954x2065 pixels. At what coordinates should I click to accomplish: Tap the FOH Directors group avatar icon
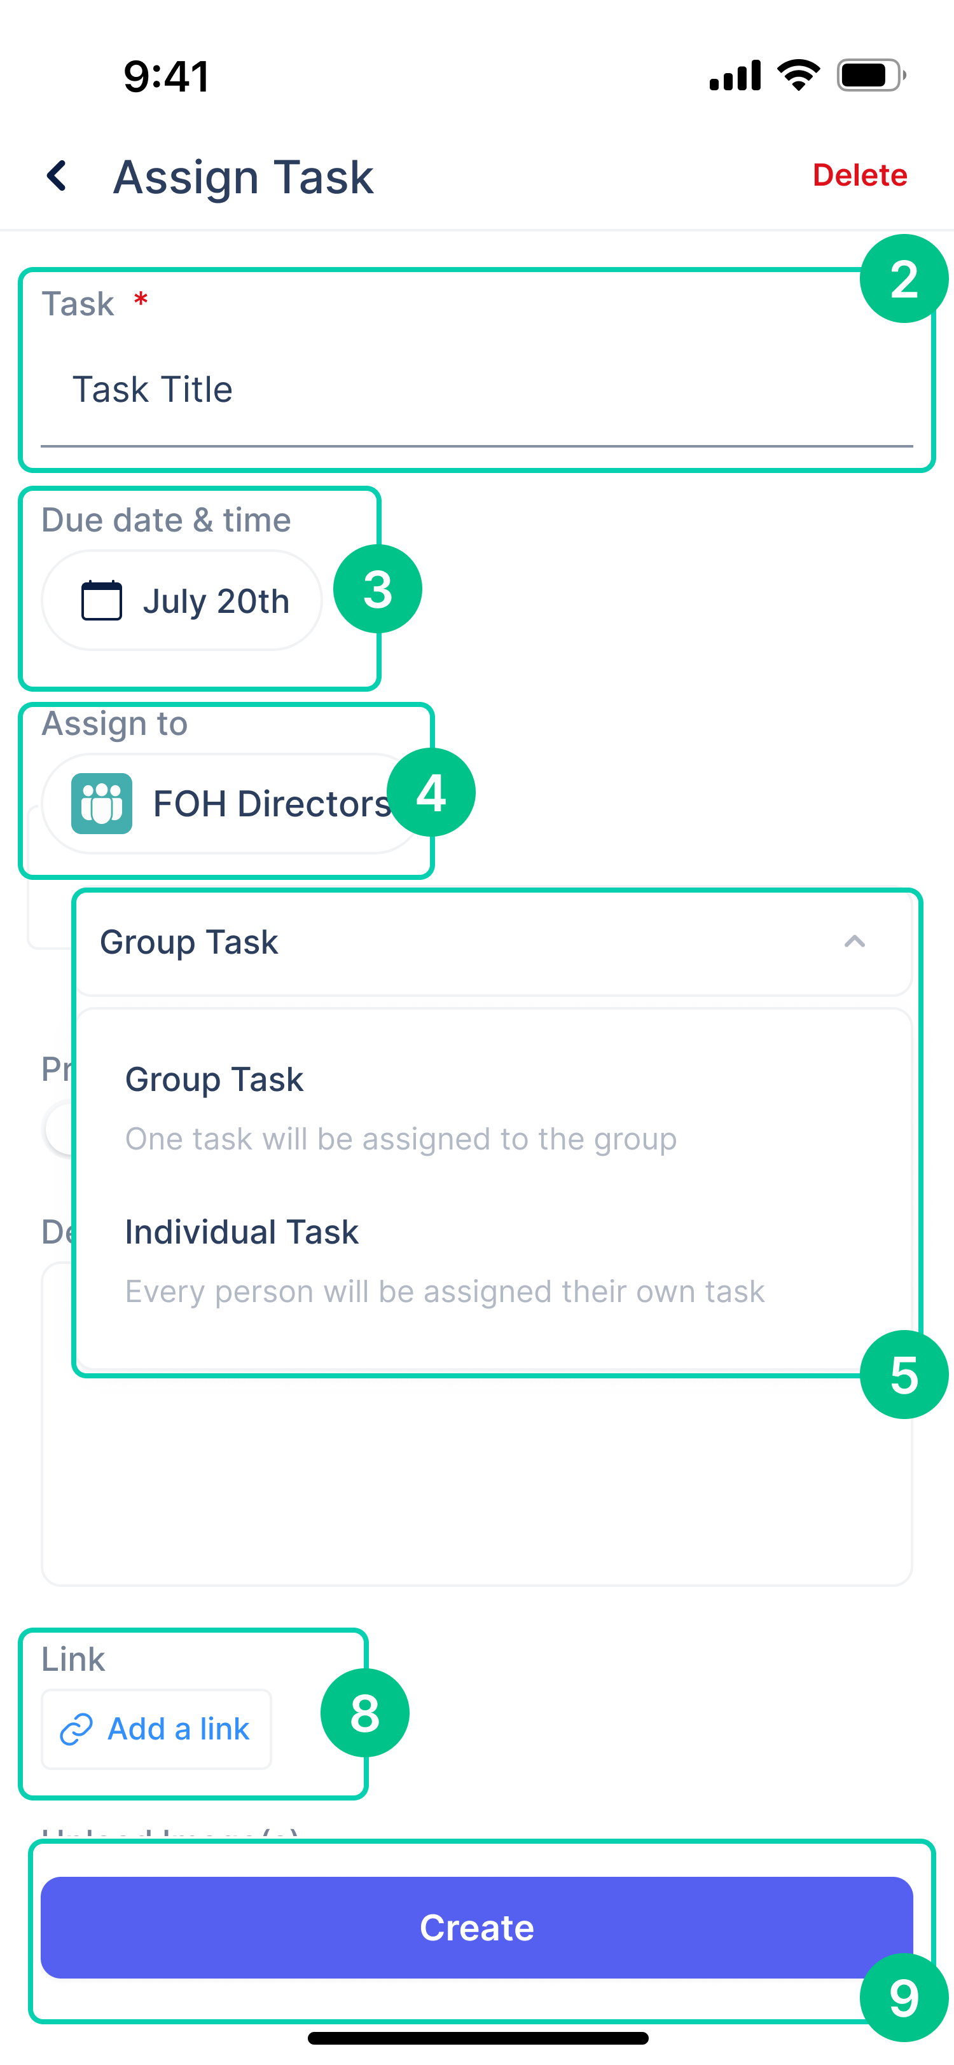click(100, 803)
